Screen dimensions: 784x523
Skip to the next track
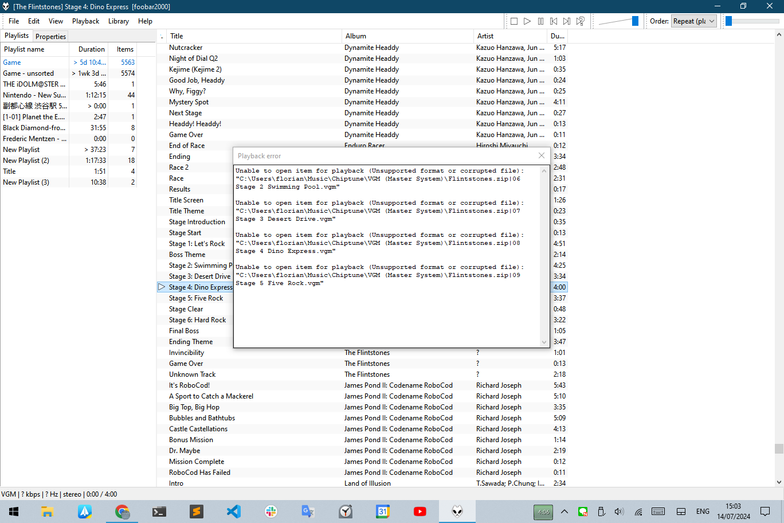(567, 21)
